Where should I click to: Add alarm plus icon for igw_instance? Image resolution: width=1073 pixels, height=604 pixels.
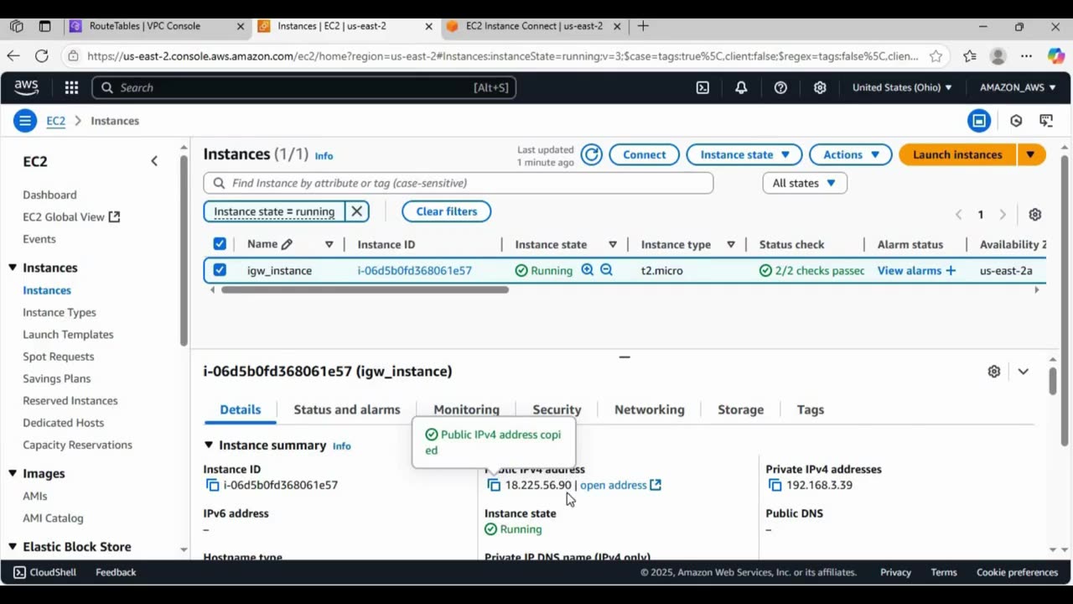[x=951, y=270]
